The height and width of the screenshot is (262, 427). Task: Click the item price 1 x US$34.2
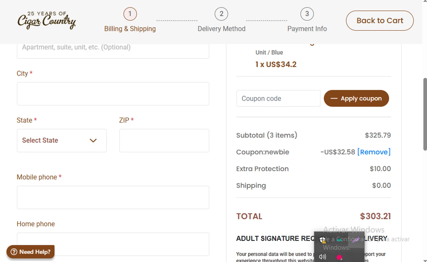pos(276,64)
